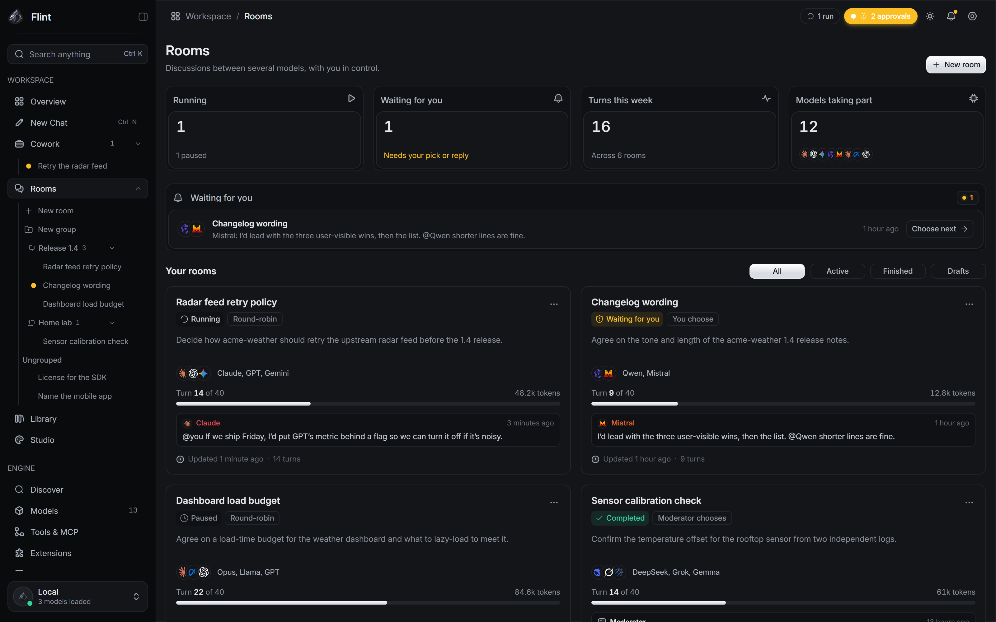996x622 pixels.
Task: Click the Radar feed retry policy progress bar
Action: coord(368,404)
